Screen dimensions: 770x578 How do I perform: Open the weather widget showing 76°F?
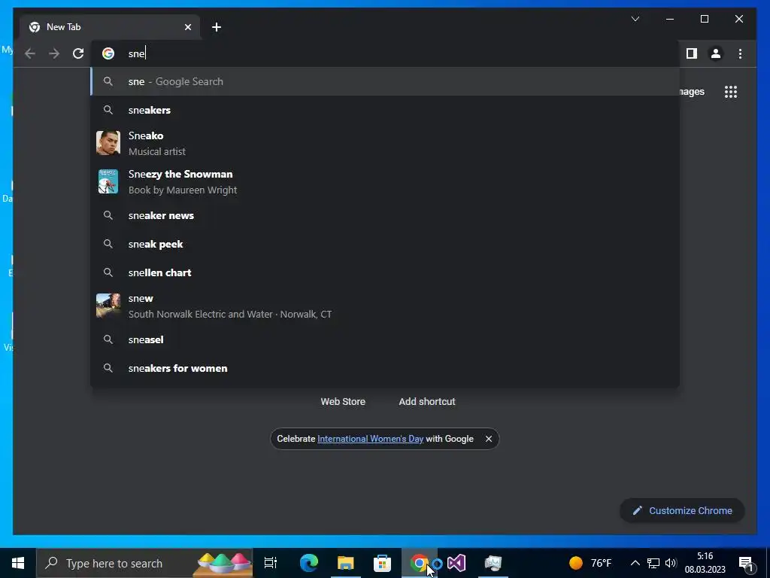590,563
